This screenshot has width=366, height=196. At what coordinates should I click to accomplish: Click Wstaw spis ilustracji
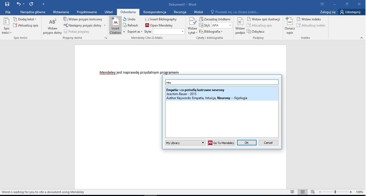[x=263, y=19]
